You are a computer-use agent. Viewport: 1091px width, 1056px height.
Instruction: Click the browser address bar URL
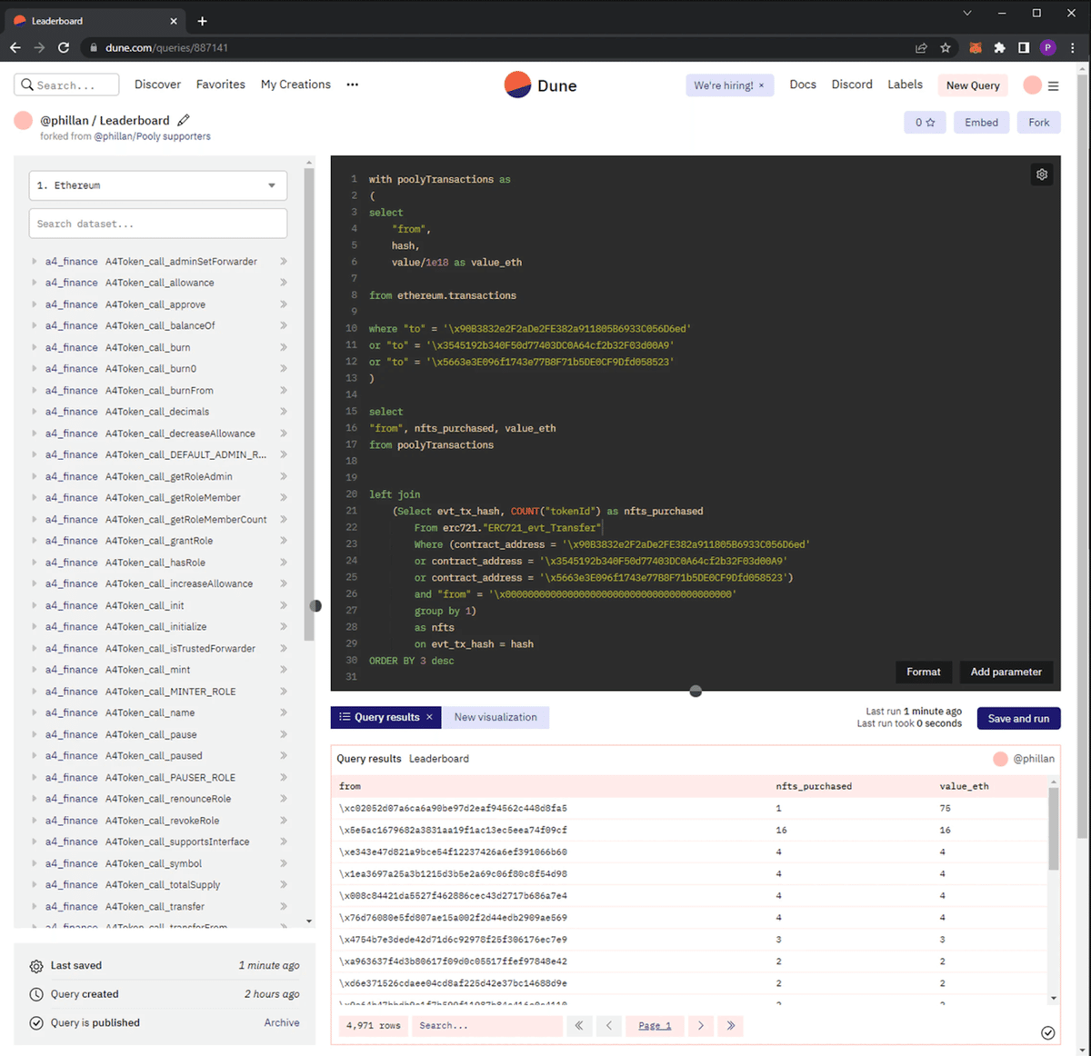[166, 47]
